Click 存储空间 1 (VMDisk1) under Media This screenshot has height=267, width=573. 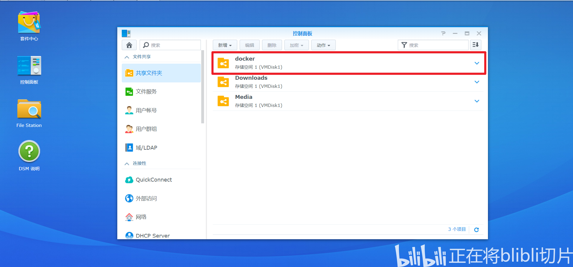click(x=258, y=105)
